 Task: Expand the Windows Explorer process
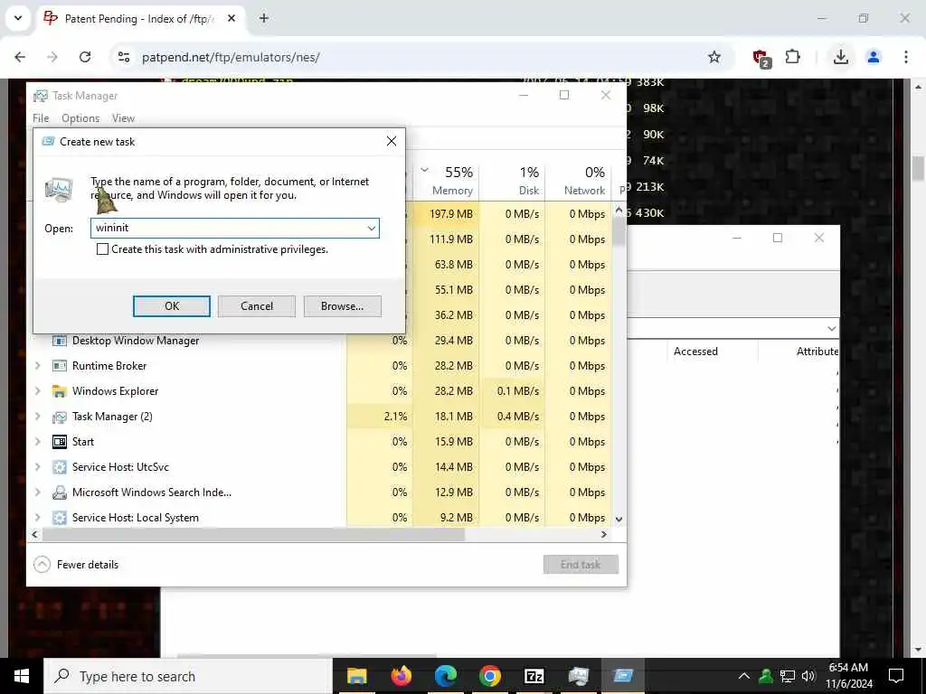coord(38,391)
